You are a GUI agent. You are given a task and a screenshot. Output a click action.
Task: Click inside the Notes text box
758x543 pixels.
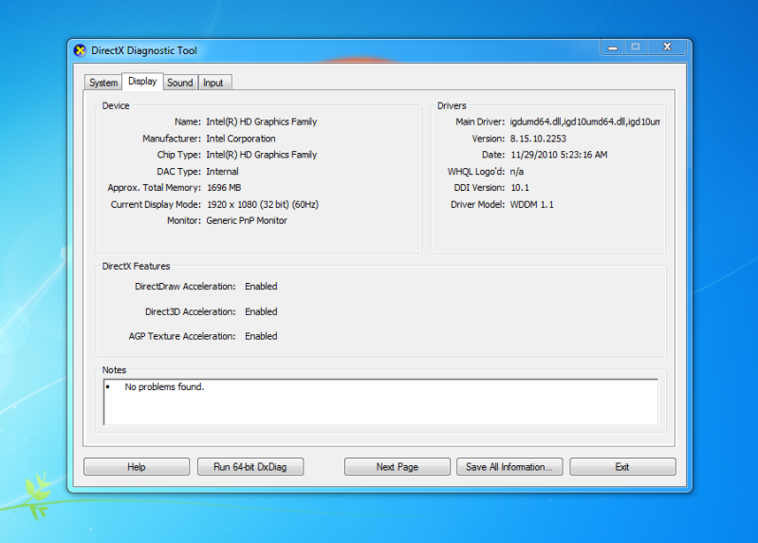pos(381,403)
